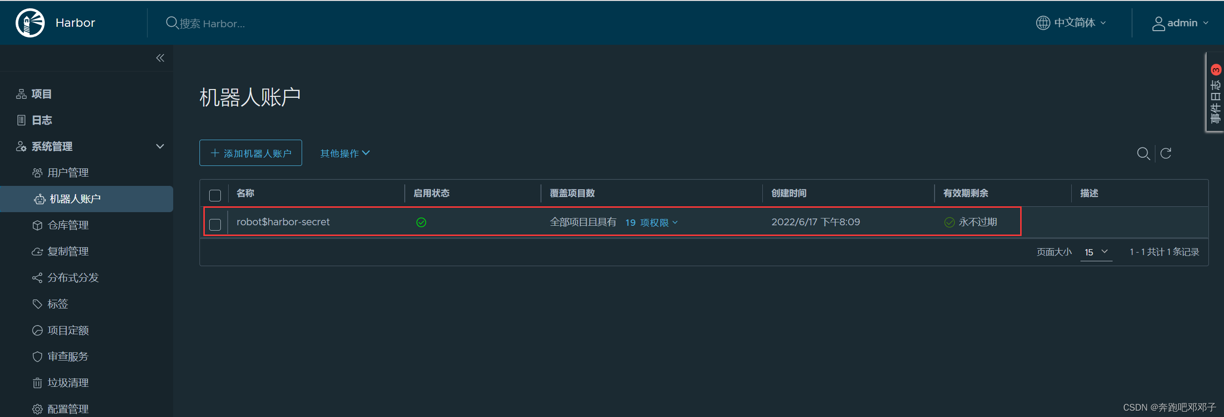Image resolution: width=1224 pixels, height=417 pixels.
Task: Click the robot$harbor-secret name cell
Action: point(283,222)
